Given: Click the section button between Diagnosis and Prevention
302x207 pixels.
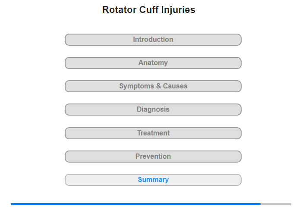Looking at the screenshot, I should pos(153,133).
